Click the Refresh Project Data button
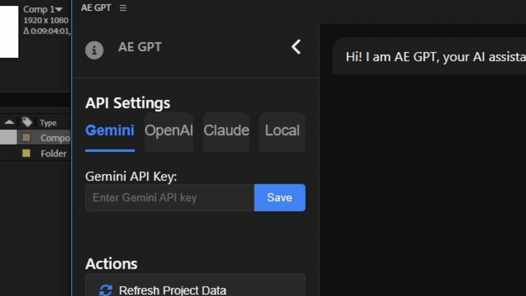This screenshot has width=526, height=296. click(x=195, y=285)
